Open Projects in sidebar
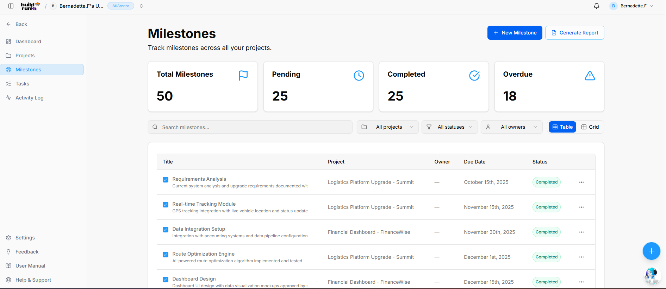666x289 pixels. tap(42, 56)
